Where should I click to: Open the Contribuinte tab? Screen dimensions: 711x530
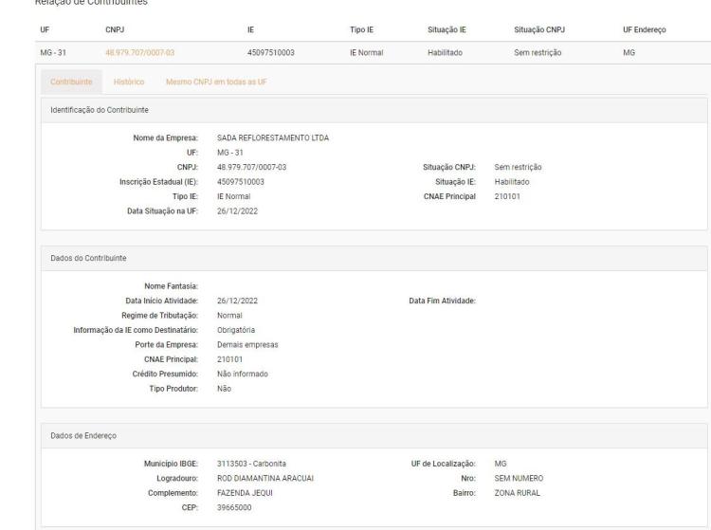[x=71, y=82]
